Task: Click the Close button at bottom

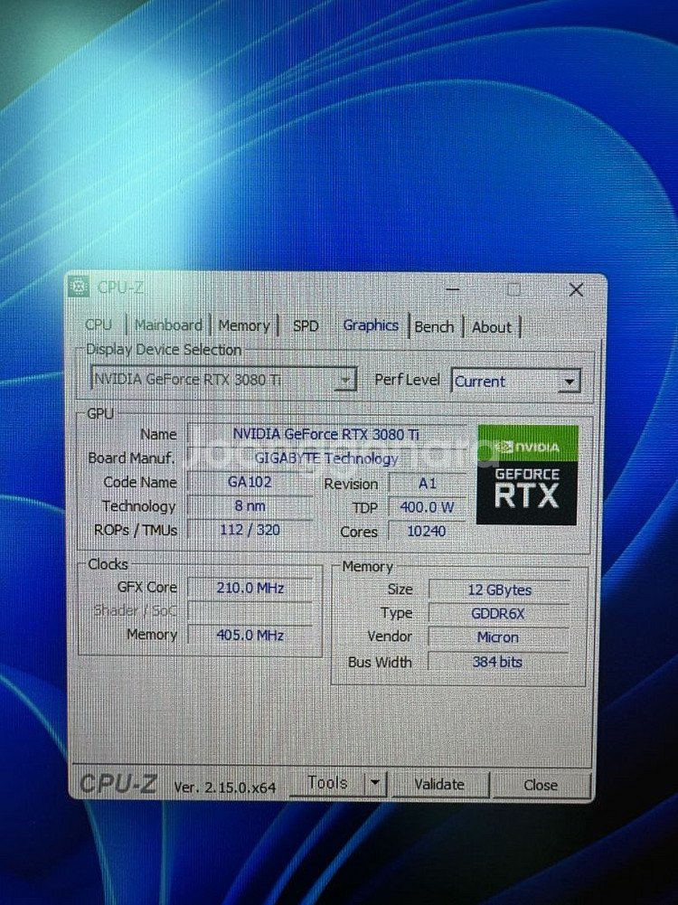Action: click(541, 785)
